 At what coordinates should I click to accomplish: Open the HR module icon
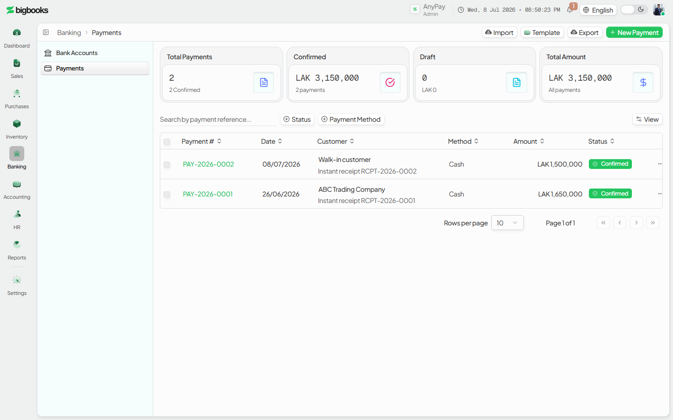[17, 214]
